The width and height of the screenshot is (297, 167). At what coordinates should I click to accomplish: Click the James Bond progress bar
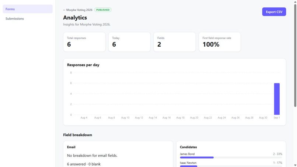tap(231, 157)
